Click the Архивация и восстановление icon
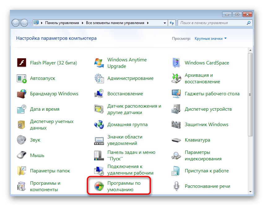 (x=176, y=78)
